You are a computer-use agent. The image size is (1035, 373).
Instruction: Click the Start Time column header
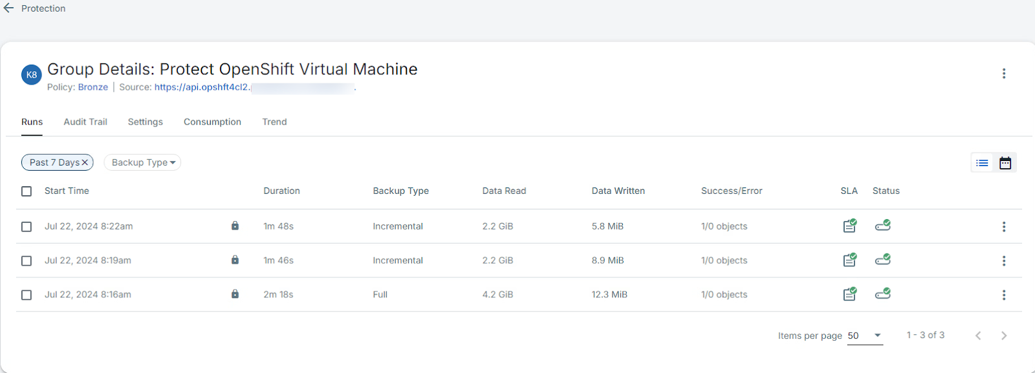click(x=67, y=191)
